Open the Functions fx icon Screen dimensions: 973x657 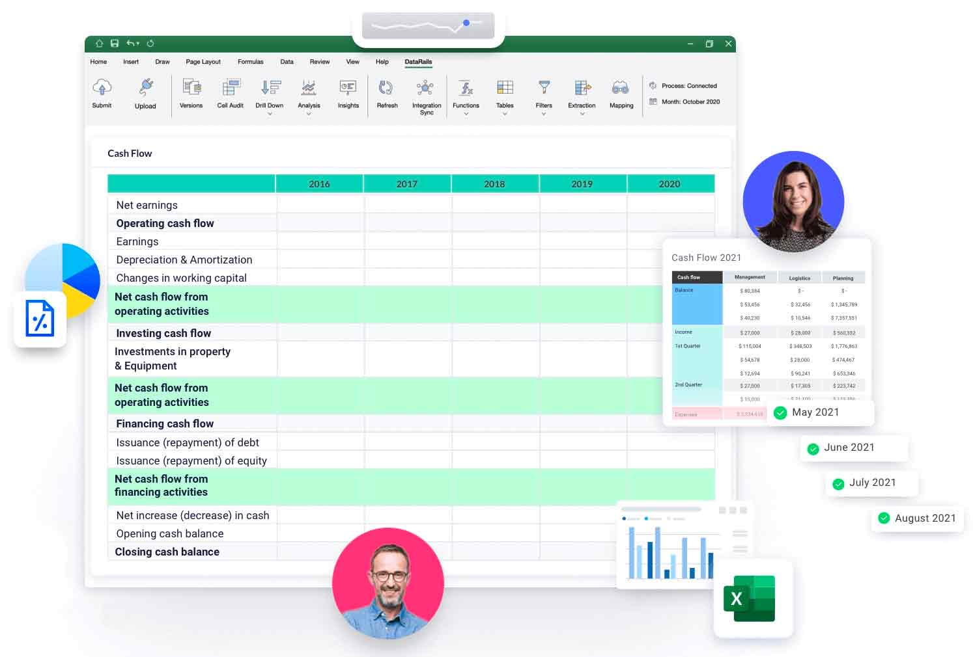click(x=466, y=87)
